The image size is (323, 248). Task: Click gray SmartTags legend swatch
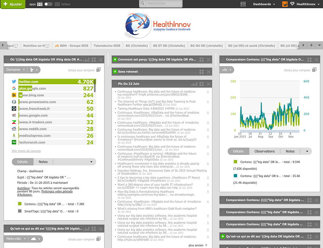20,211
